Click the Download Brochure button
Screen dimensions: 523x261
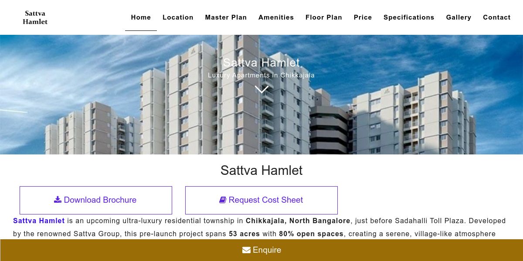coord(96,200)
